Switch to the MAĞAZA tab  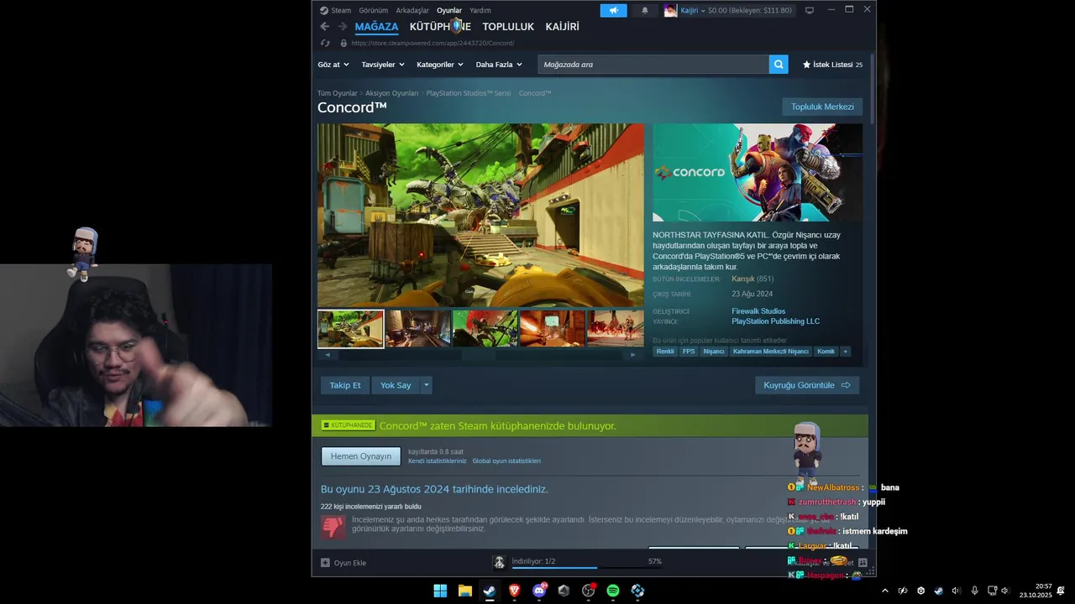[376, 27]
